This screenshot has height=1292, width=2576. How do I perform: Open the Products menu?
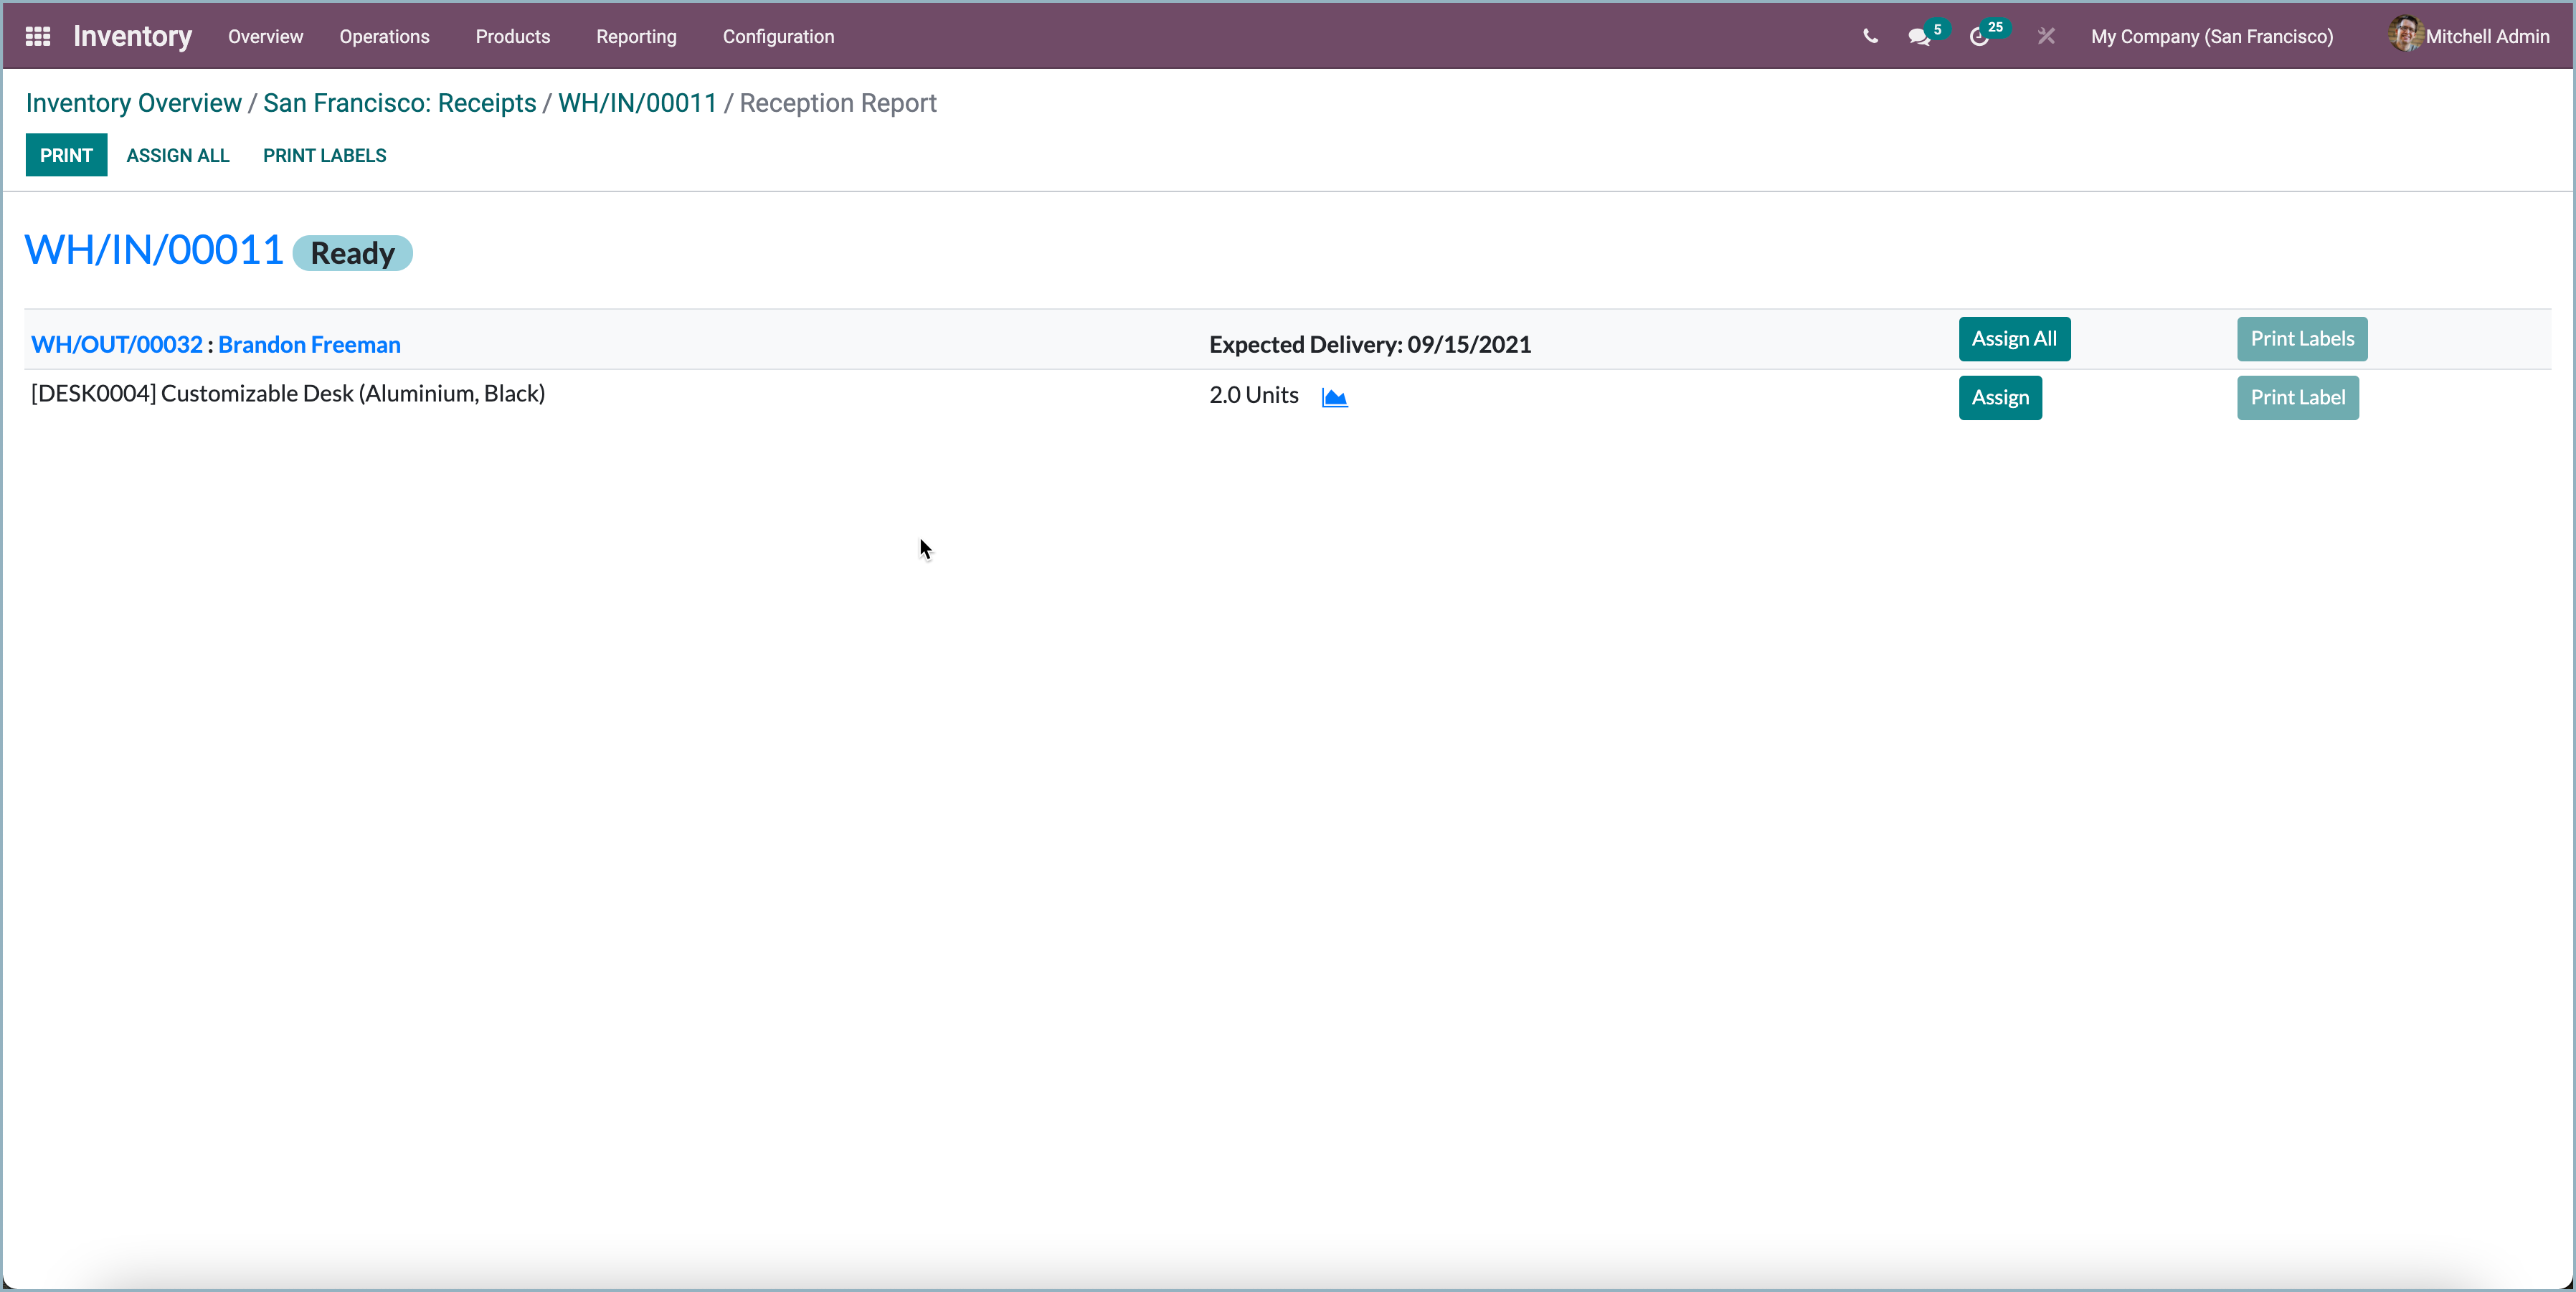click(513, 37)
